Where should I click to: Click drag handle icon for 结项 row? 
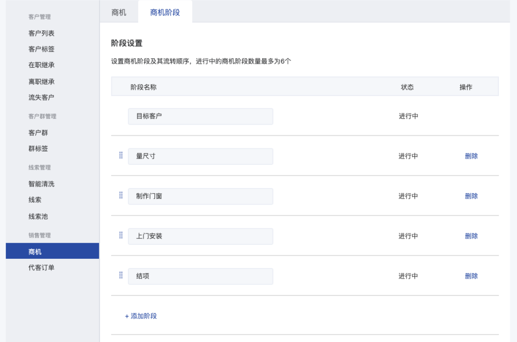point(121,275)
